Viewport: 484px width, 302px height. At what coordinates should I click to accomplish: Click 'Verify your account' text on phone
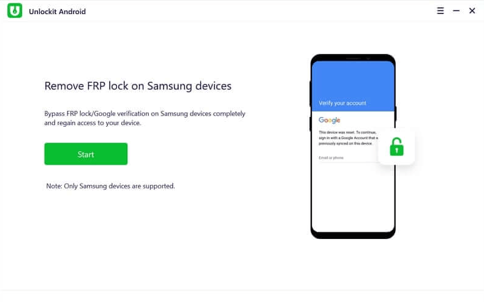tap(342, 103)
